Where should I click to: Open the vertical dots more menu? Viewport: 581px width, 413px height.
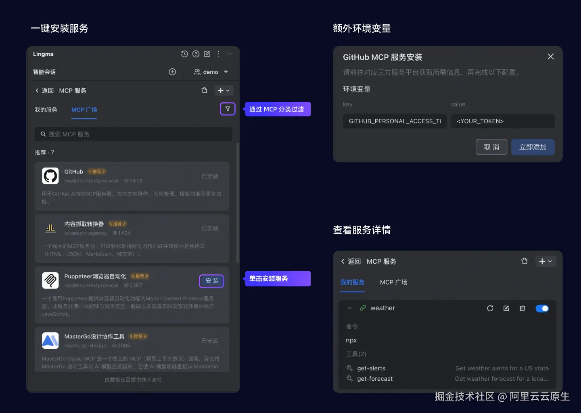tap(218, 54)
